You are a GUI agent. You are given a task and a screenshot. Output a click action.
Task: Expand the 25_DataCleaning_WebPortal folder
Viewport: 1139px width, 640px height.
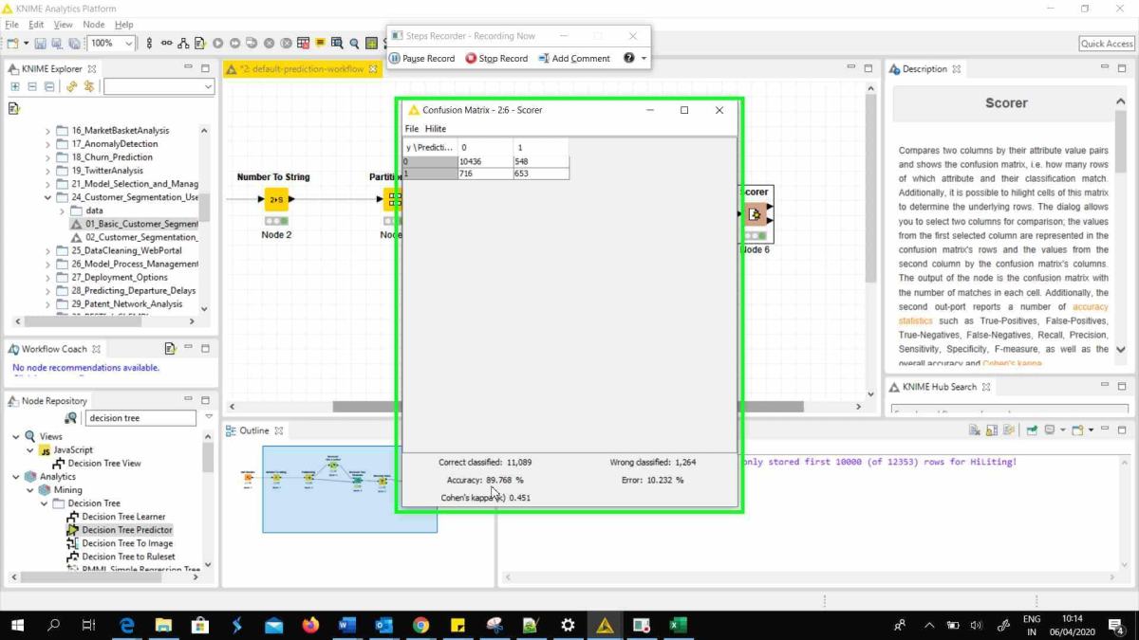tap(48, 250)
